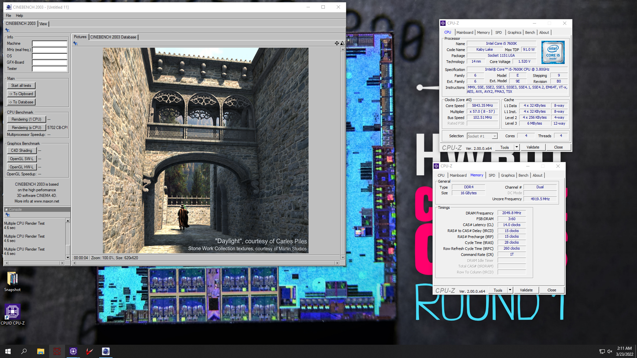
Task: Click the network tray icon
Action: (x=602, y=351)
